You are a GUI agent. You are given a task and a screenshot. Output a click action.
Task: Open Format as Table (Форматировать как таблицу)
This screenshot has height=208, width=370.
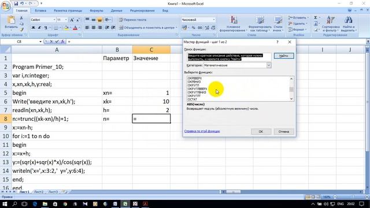[x=260, y=24]
